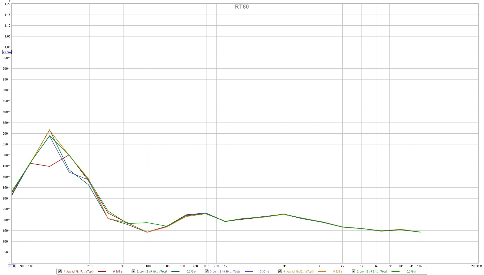Click the 0,319 s readout for measurement 5
This screenshot has height=275, width=484.
coord(411,271)
